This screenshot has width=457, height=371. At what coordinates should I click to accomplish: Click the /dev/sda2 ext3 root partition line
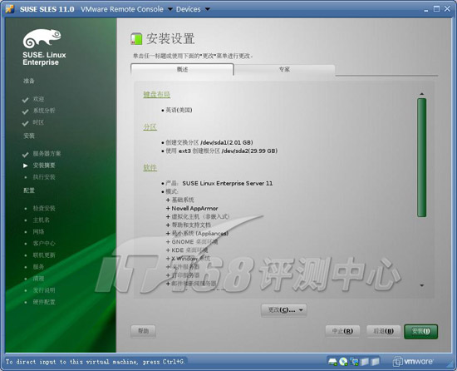[222, 151]
